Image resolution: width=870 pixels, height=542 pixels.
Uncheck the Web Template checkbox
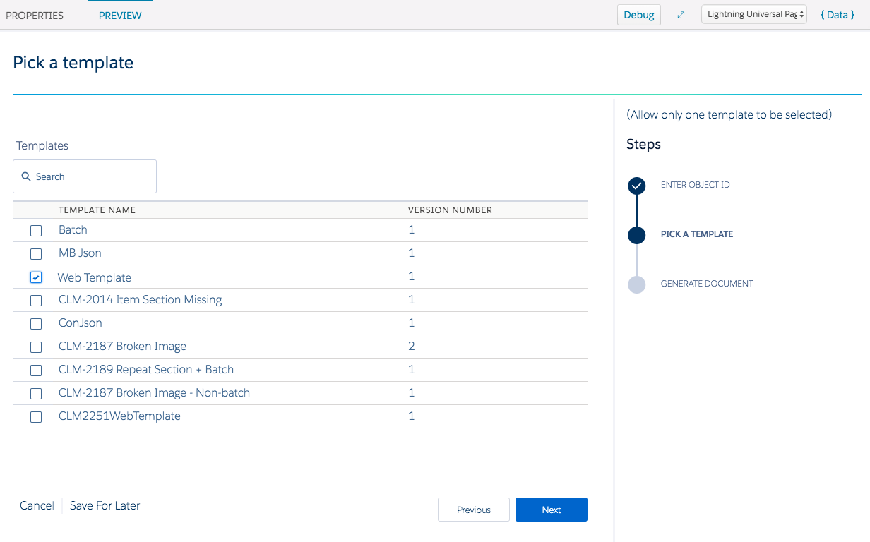(36, 277)
